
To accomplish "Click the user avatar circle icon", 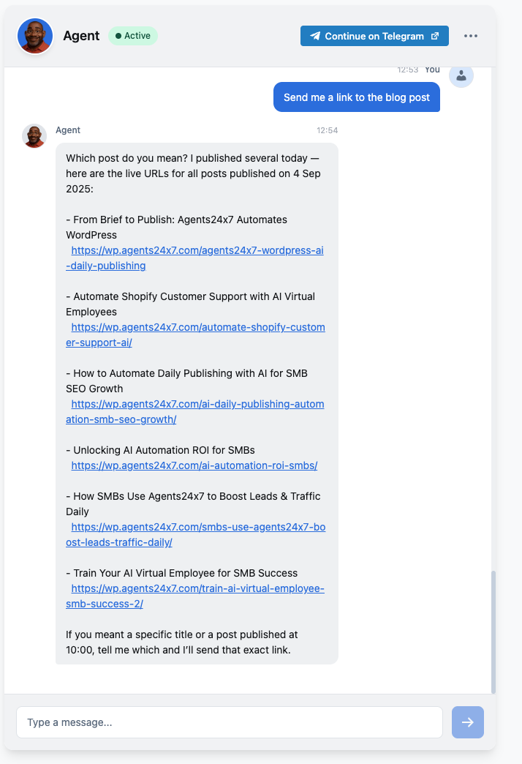I will point(461,75).
